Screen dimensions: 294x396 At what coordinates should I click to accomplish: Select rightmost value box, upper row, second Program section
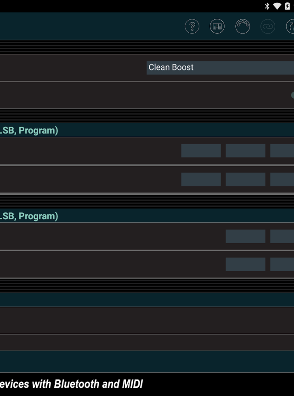(282, 236)
